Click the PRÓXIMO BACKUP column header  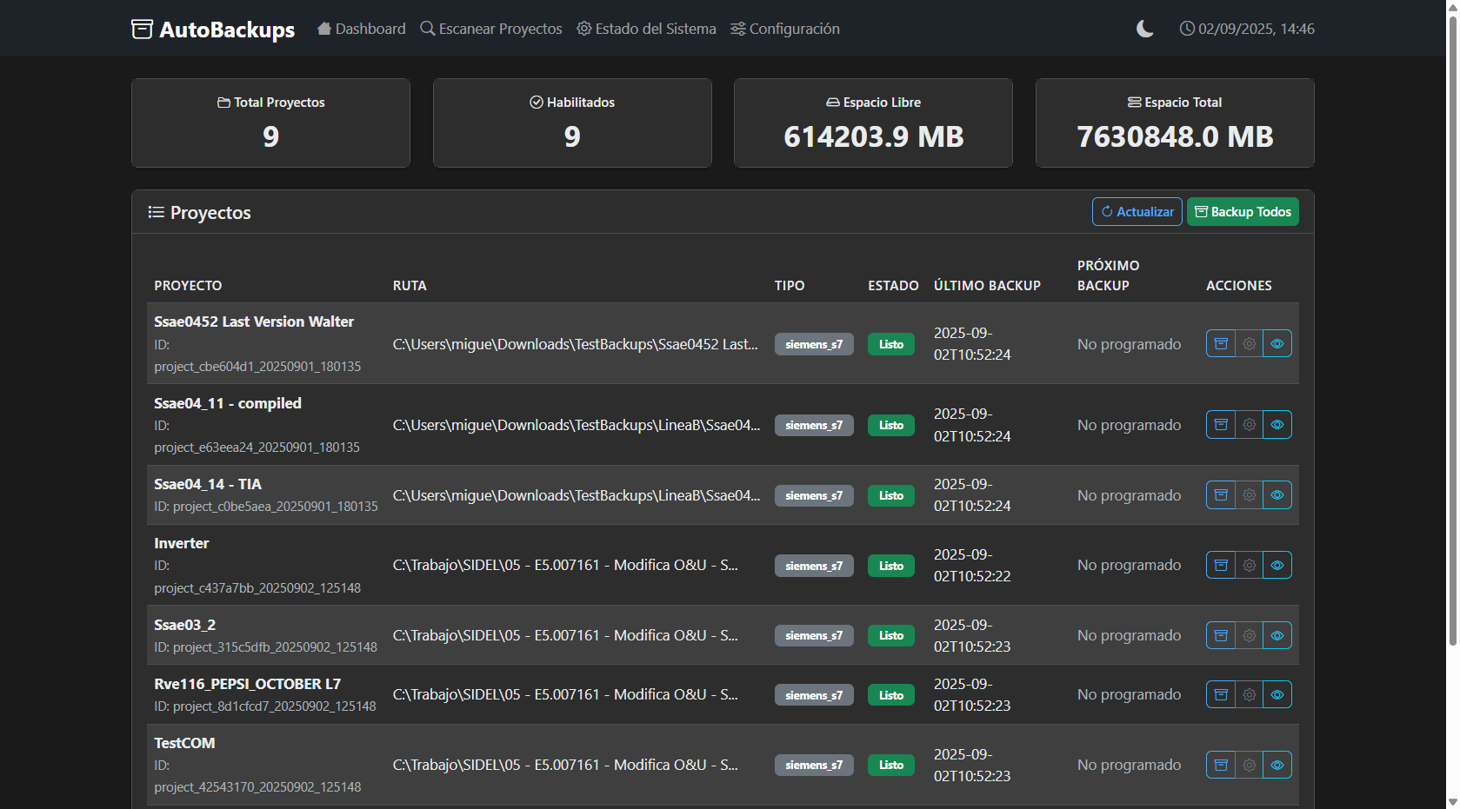click(1108, 275)
